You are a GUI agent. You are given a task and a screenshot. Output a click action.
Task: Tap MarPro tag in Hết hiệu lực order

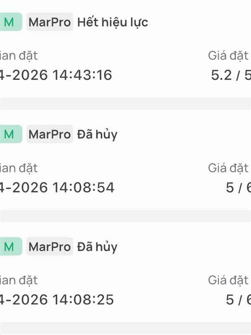click(x=49, y=22)
